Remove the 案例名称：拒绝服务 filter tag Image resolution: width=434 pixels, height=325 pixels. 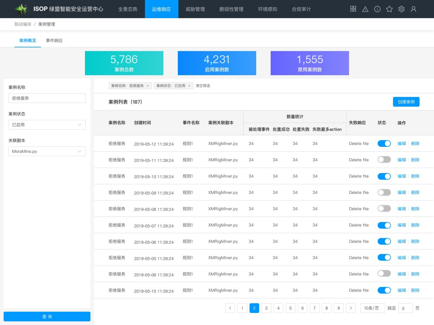coord(148,86)
